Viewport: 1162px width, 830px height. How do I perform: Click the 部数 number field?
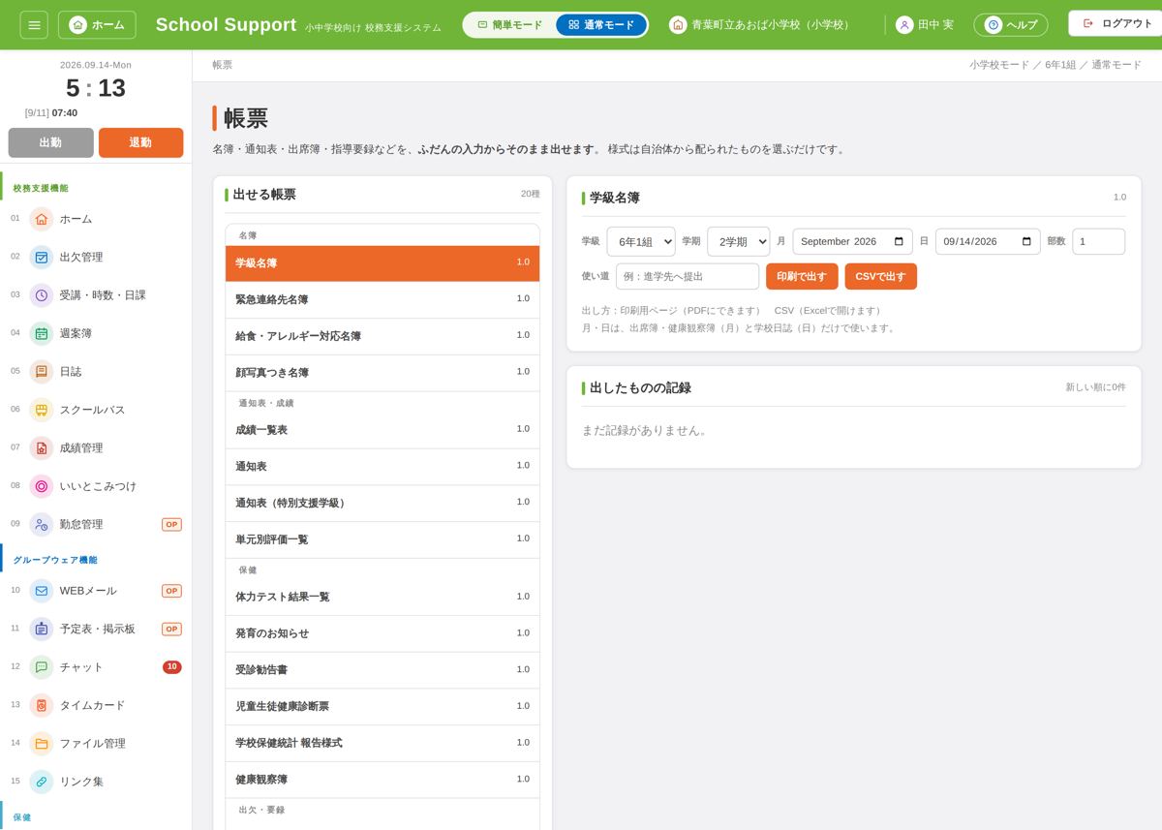pos(1098,241)
